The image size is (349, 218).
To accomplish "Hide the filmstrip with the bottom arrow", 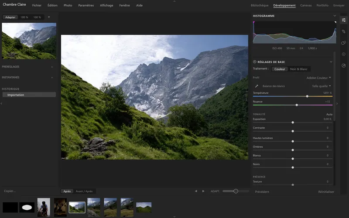I will tap(174, 216).
